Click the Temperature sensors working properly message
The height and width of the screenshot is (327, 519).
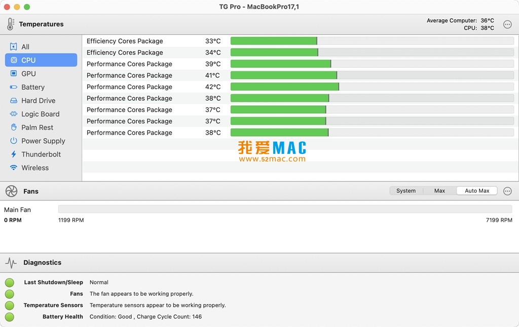point(158,305)
